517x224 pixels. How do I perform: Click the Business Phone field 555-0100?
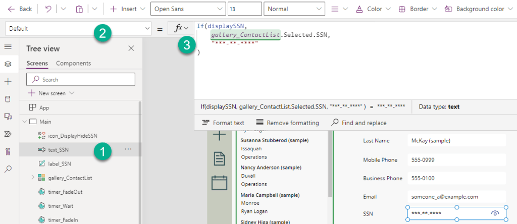pos(456,178)
